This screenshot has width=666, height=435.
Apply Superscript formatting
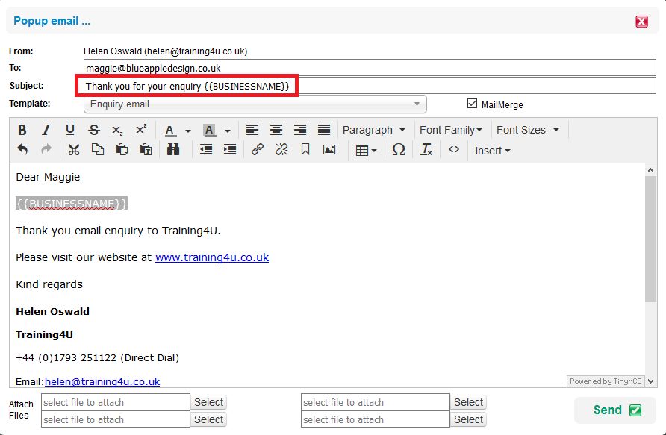tap(141, 130)
